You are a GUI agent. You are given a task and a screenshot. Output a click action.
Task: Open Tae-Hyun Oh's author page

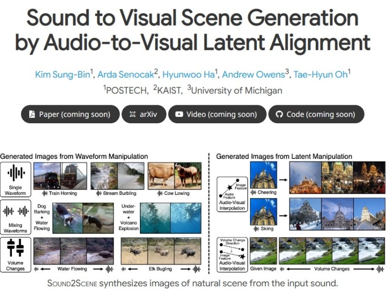pos(321,75)
